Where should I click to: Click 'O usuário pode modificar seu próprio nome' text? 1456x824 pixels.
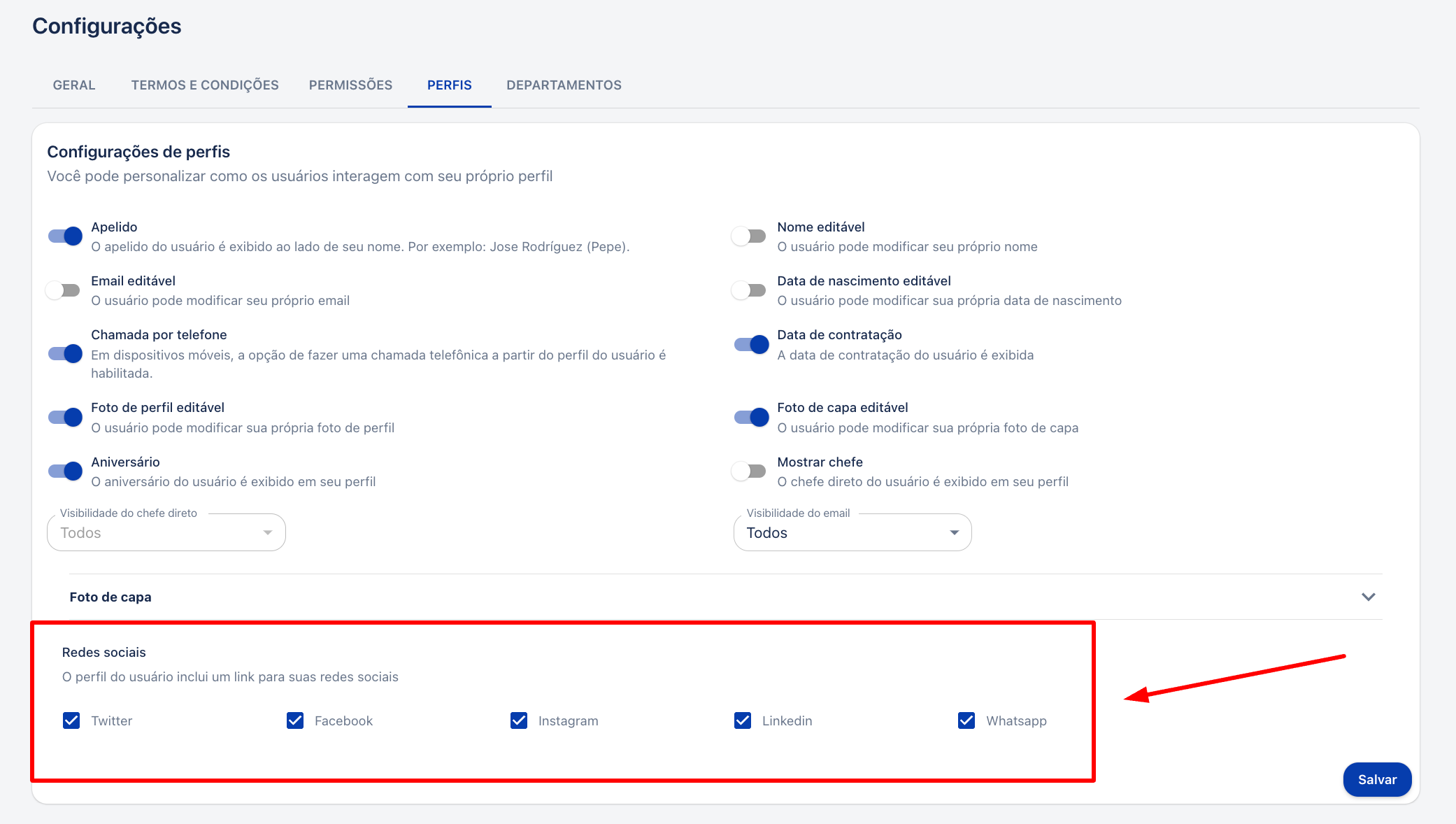907,247
